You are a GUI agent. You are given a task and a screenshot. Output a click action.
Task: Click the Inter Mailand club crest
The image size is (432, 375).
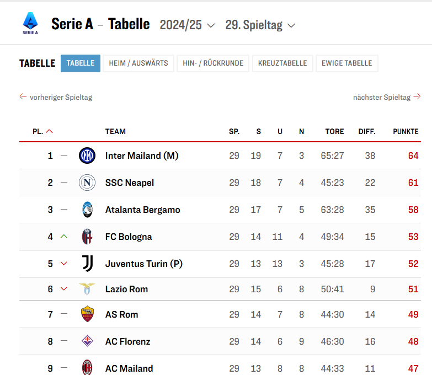87,156
